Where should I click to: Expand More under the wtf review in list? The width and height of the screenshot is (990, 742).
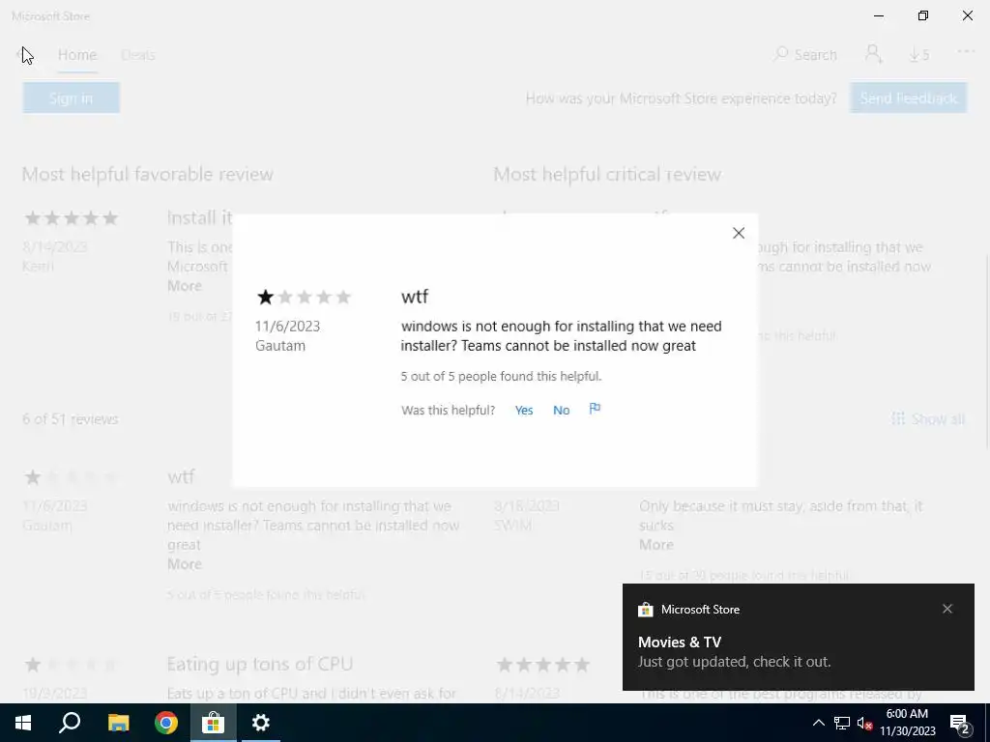[x=184, y=564]
